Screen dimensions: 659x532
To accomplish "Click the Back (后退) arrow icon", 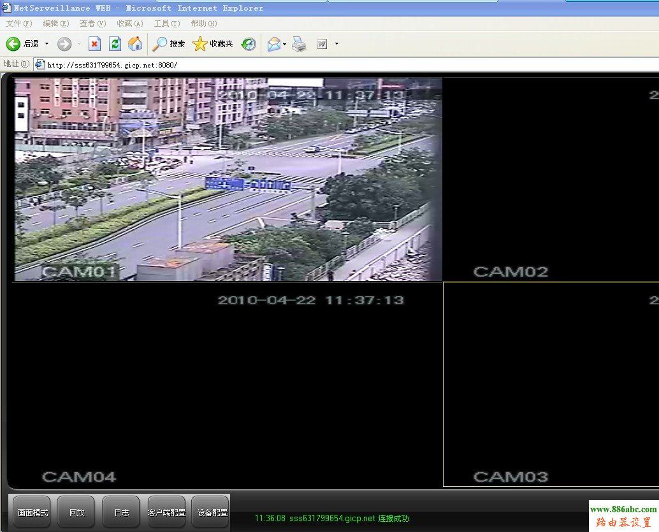I will (x=13, y=44).
